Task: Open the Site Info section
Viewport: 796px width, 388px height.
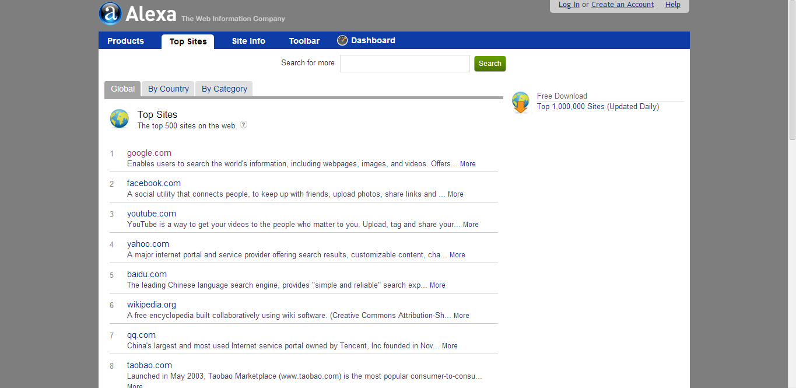Action: [248, 41]
